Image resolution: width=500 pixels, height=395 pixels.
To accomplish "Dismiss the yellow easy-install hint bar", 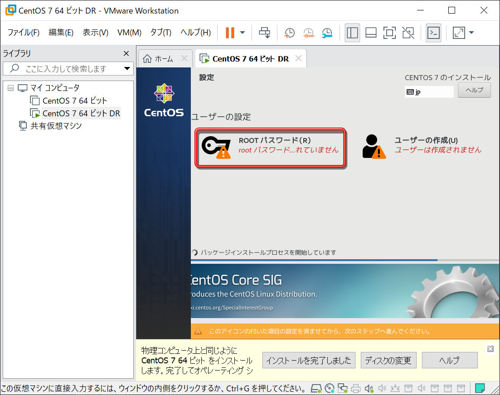I will [x=490, y=349].
